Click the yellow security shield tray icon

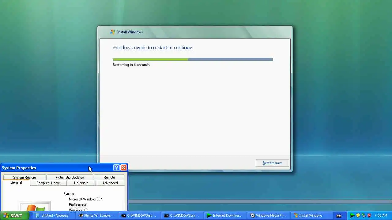(x=358, y=215)
